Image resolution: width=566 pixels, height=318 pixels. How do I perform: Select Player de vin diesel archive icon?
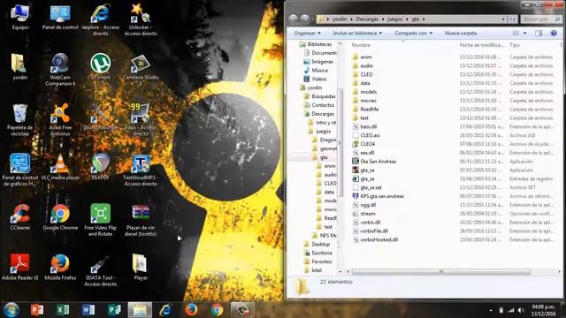click(x=141, y=220)
